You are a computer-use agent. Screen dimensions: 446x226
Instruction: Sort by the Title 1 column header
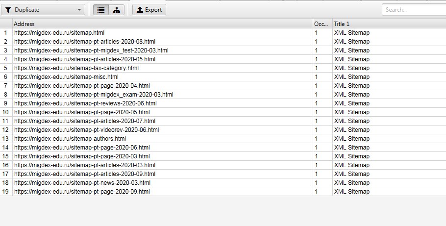(389, 24)
